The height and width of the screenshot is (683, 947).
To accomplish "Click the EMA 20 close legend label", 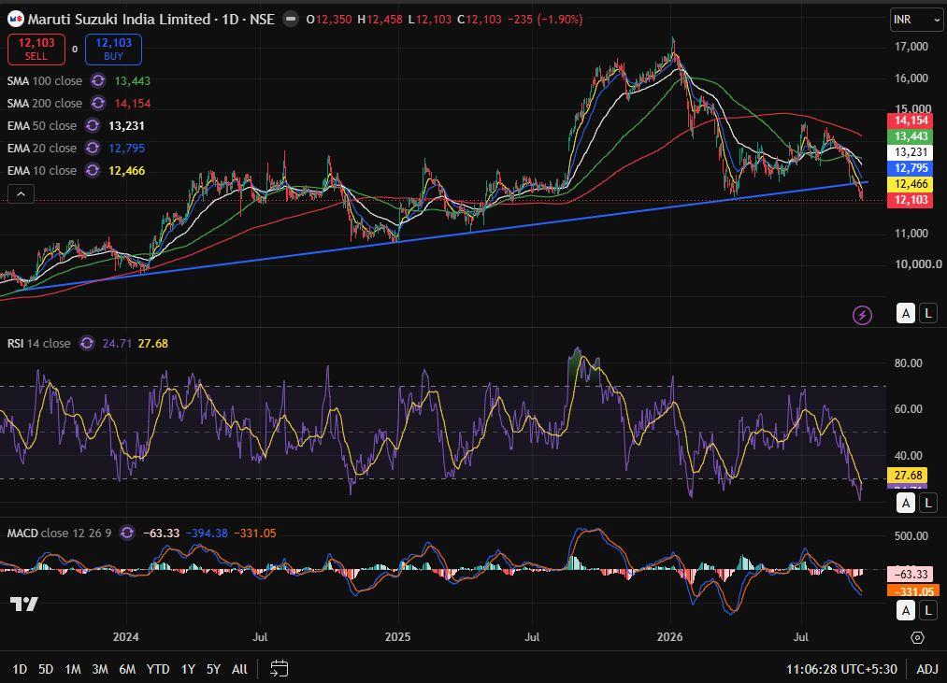I will (42, 148).
